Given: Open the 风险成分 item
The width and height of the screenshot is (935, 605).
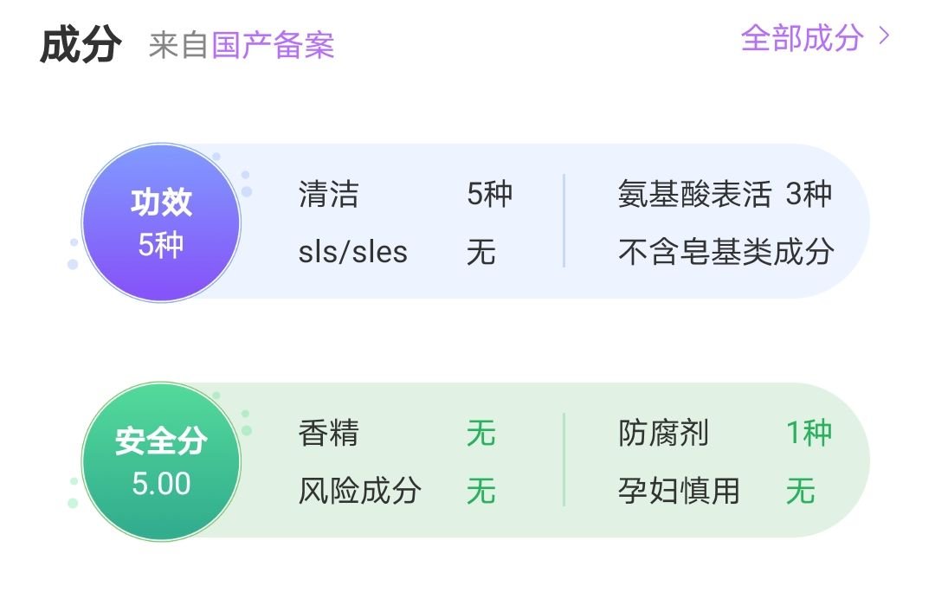Looking at the screenshot, I should pos(359,491).
